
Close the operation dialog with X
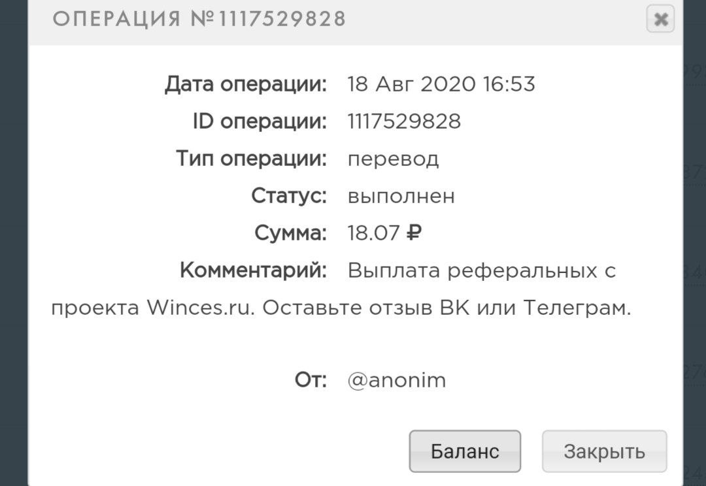point(660,20)
